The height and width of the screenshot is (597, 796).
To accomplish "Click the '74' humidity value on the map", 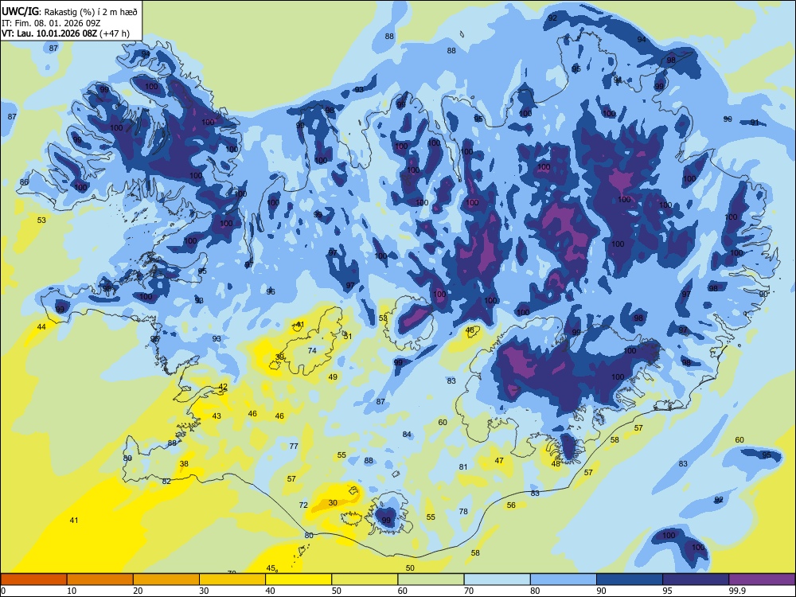I will (312, 350).
